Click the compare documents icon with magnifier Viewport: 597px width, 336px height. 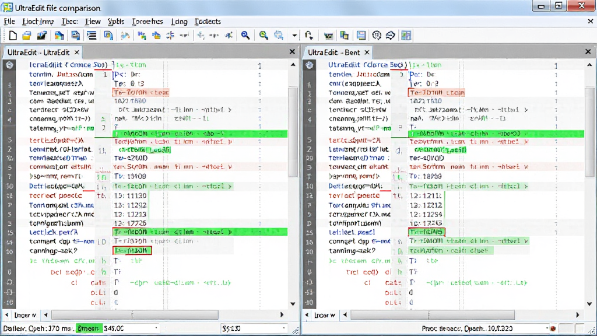108,36
